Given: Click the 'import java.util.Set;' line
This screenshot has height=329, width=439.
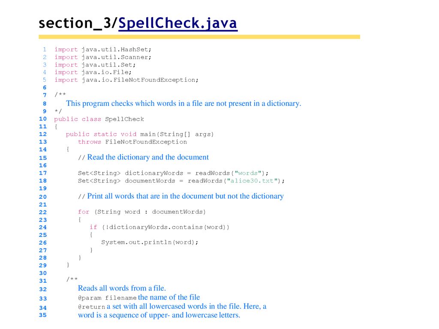Looking at the screenshot, I should [x=95, y=65].
